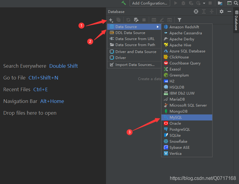Open Data Source Properties wrench icon
Image resolution: width=239 pixels, height=184 pixels.
(x=136, y=20)
